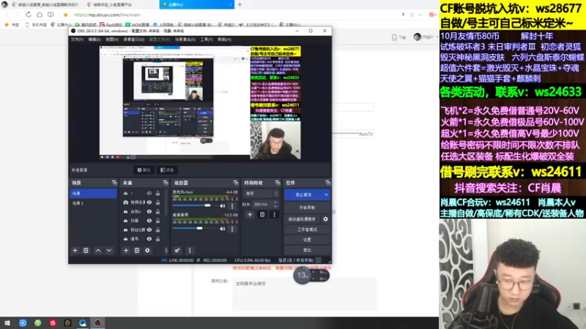Open three-dot options for 桌面音频 channel
The image size is (586, 329).
click(232, 229)
